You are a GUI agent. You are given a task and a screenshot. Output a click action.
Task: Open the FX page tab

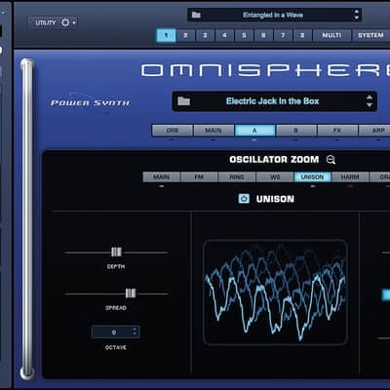(337, 131)
